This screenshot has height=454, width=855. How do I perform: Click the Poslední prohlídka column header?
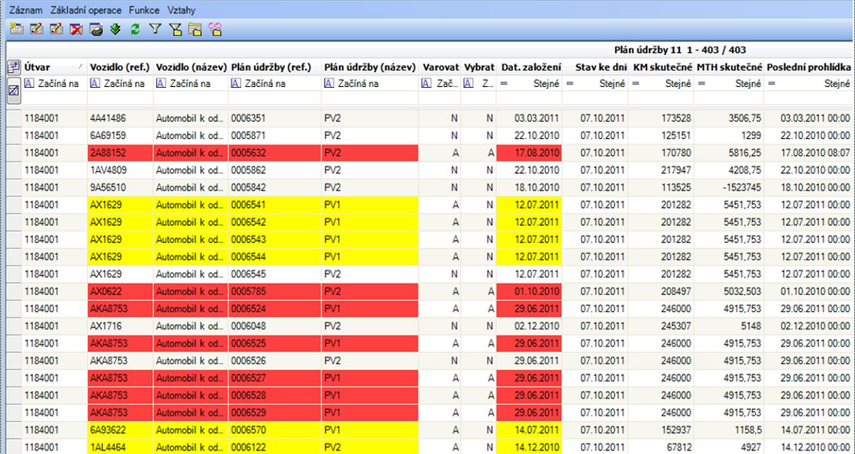[x=810, y=67]
